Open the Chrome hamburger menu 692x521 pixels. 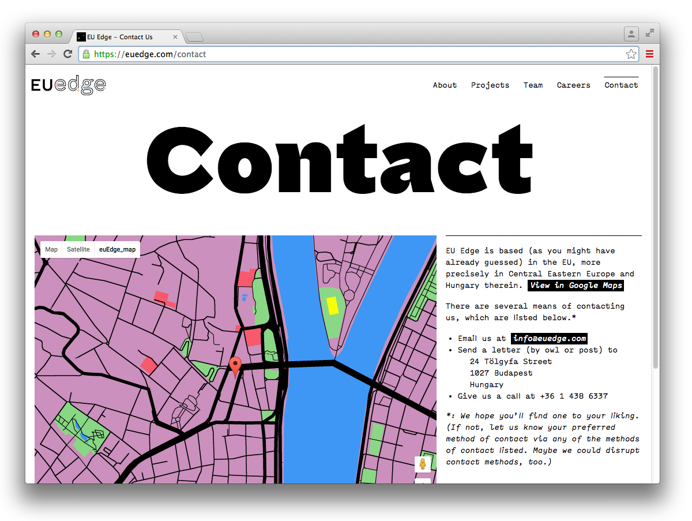pyautogui.click(x=649, y=54)
